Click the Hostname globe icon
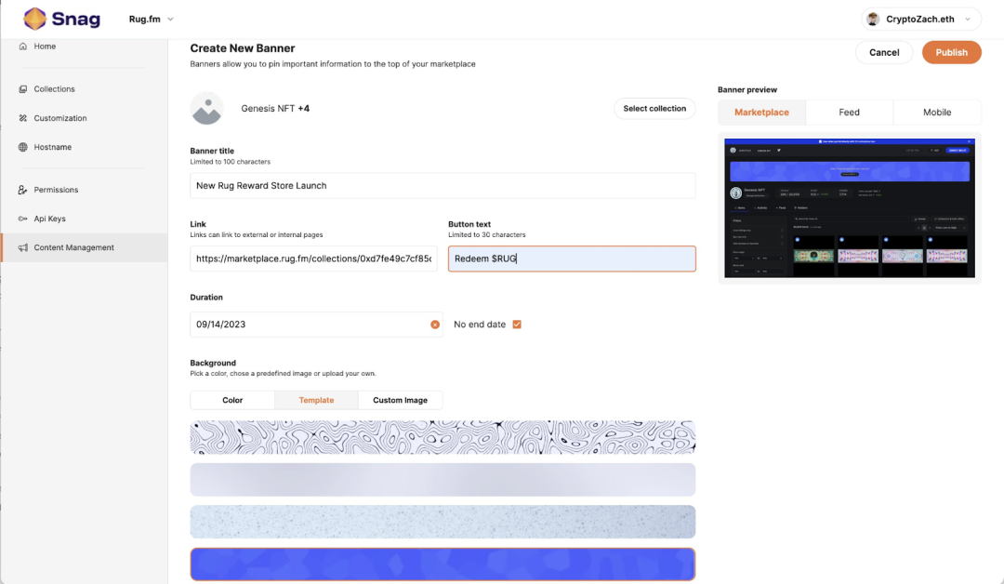The height and width of the screenshot is (584, 1004). coord(23,147)
